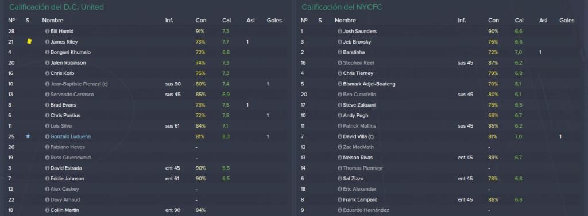This screenshot has width=588, height=216.
Task: Open Gonzalo Ludueña's player profile
Action: click(x=71, y=136)
